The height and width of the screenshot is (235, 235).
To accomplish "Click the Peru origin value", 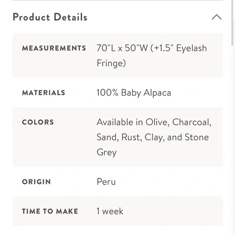I will (x=106, y=182).
